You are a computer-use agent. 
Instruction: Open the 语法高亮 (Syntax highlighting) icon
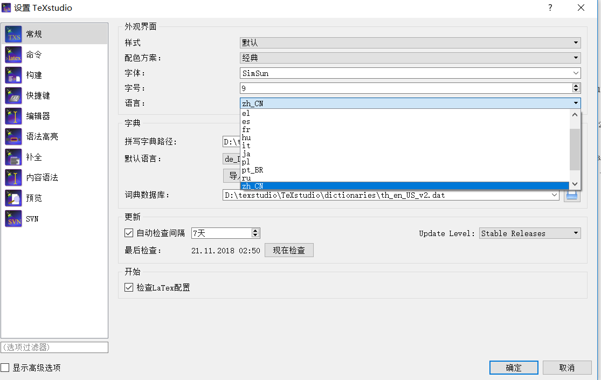pyautogui.click(x=13, y=136)
